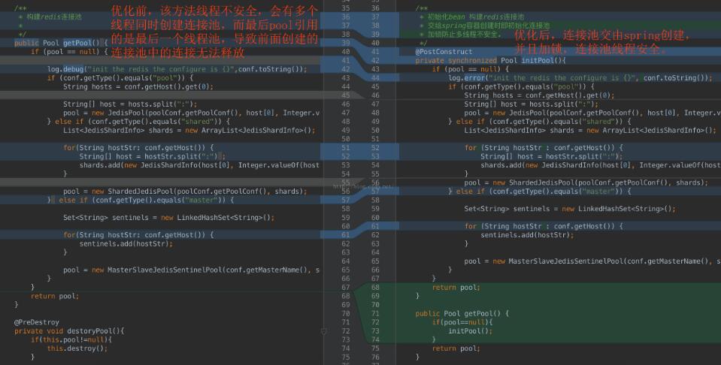Click the log.debug call in left pane
This screenshot has height=365, width=721.
(x=64, y=69)
